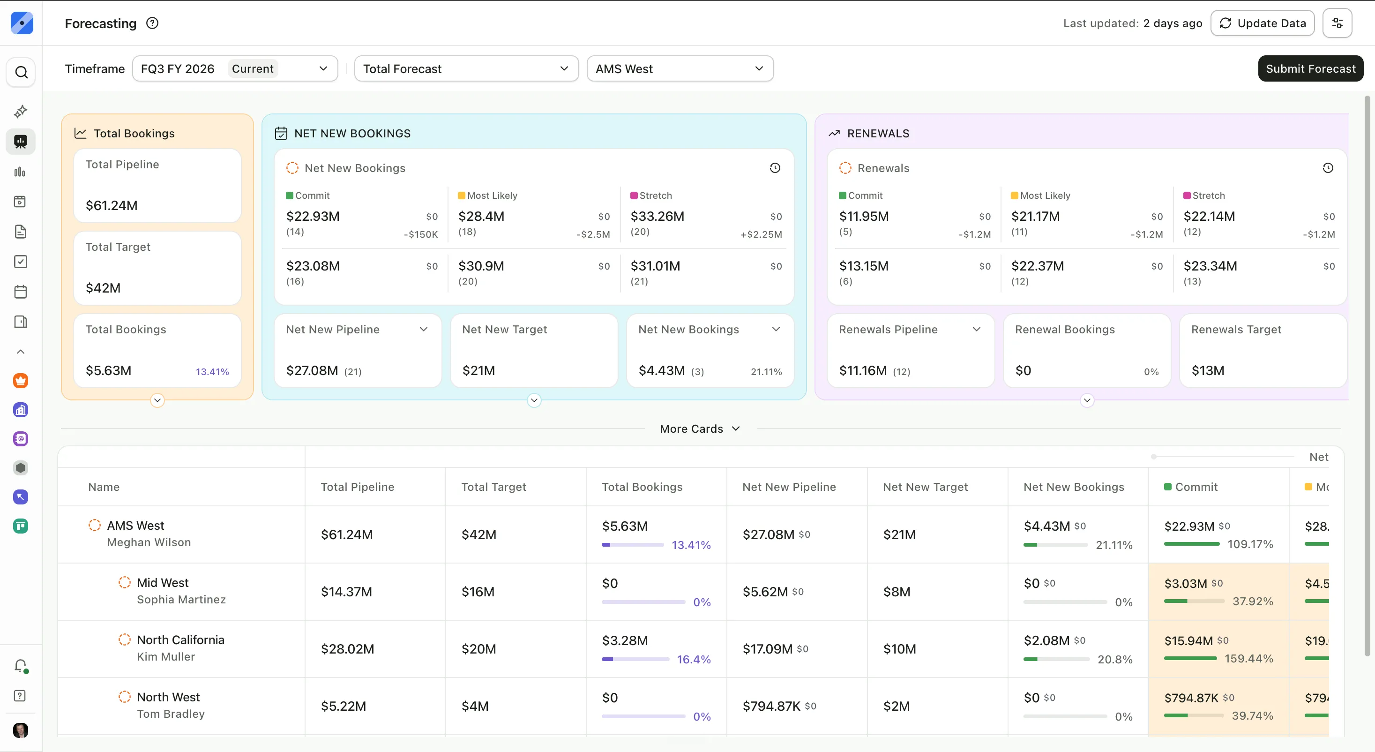Expand the Renewals section bottom chevron
This screenshot has height=752, width=1375.
coord(1087,400)
